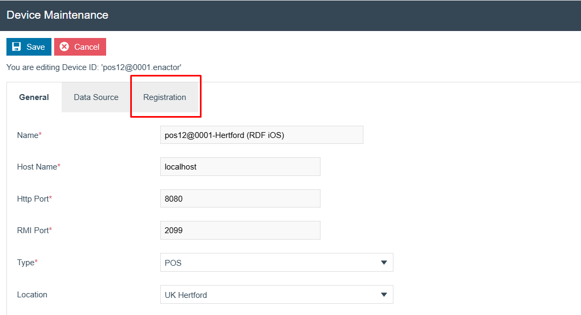Open the Location dropdown arrow
This screenshot has height=315, width=581.
384,295
